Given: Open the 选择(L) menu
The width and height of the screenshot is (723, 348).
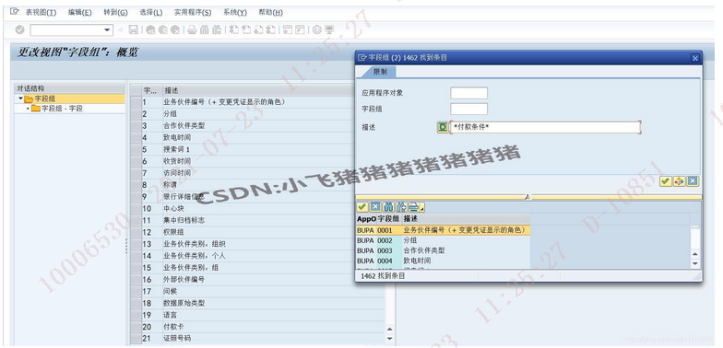Looking at the screenshot, I should click(151, 13).
